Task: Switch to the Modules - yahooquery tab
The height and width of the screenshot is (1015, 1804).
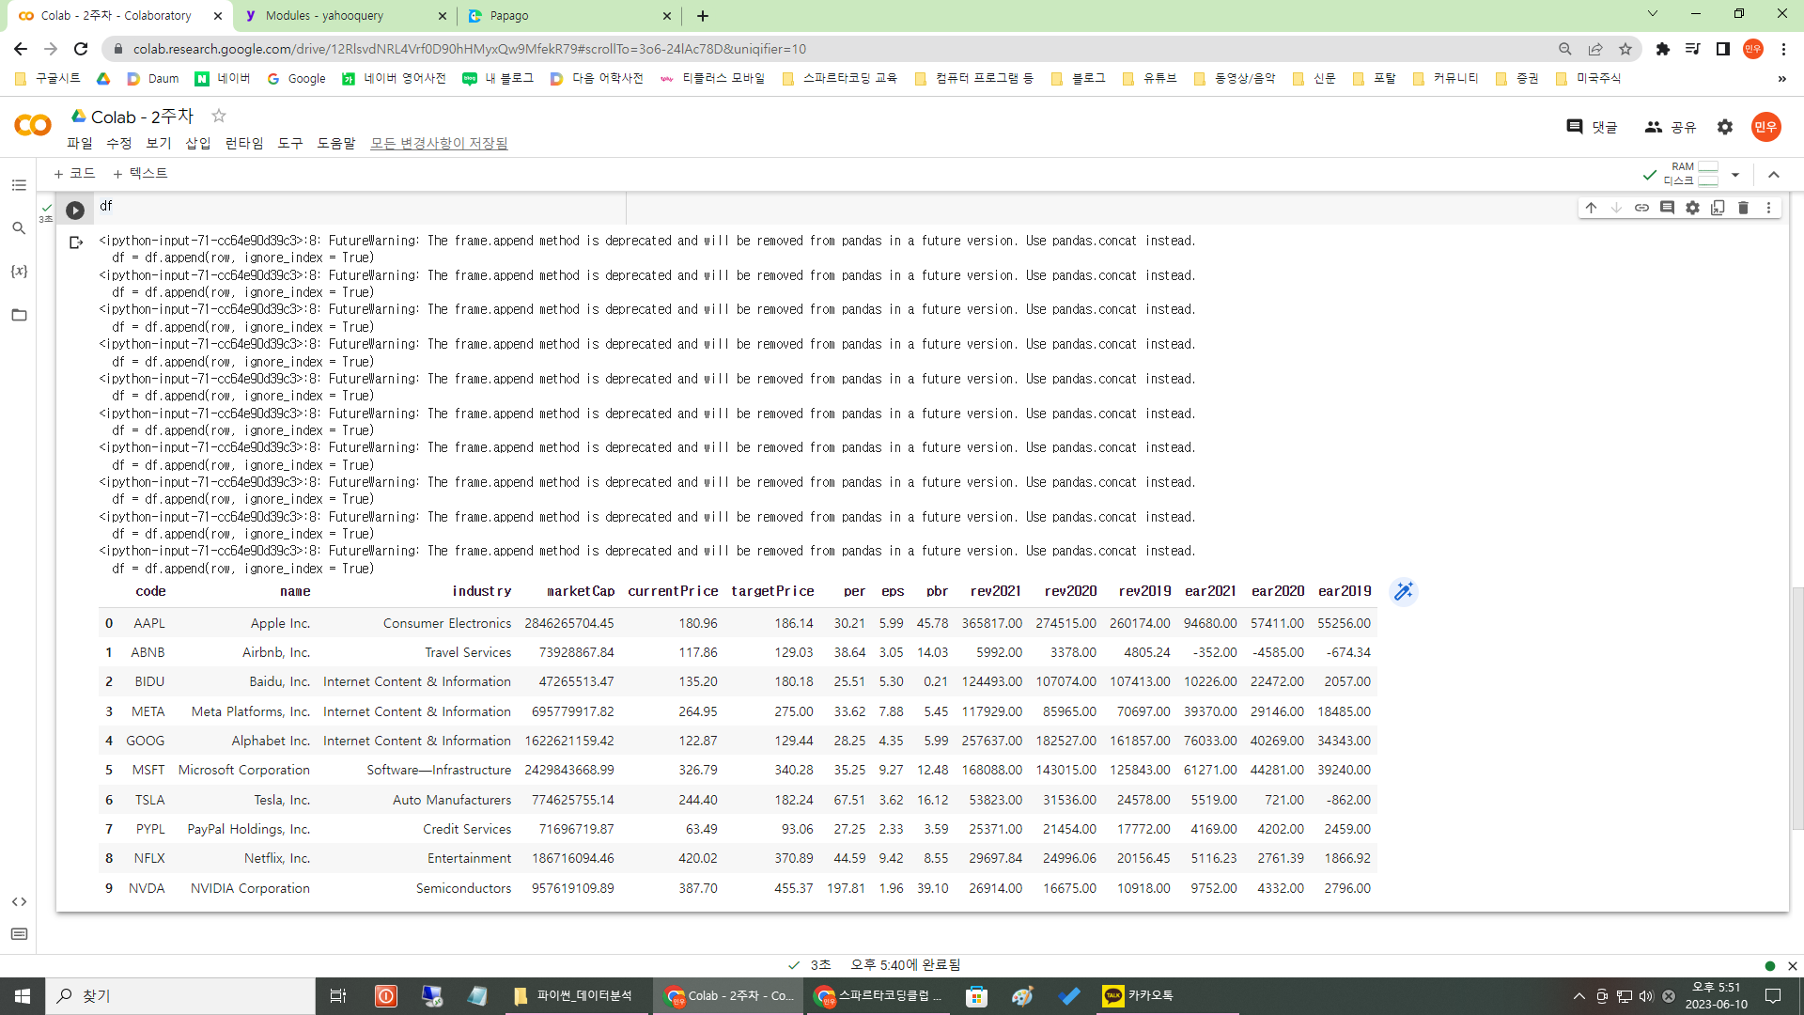Action: 345,16
